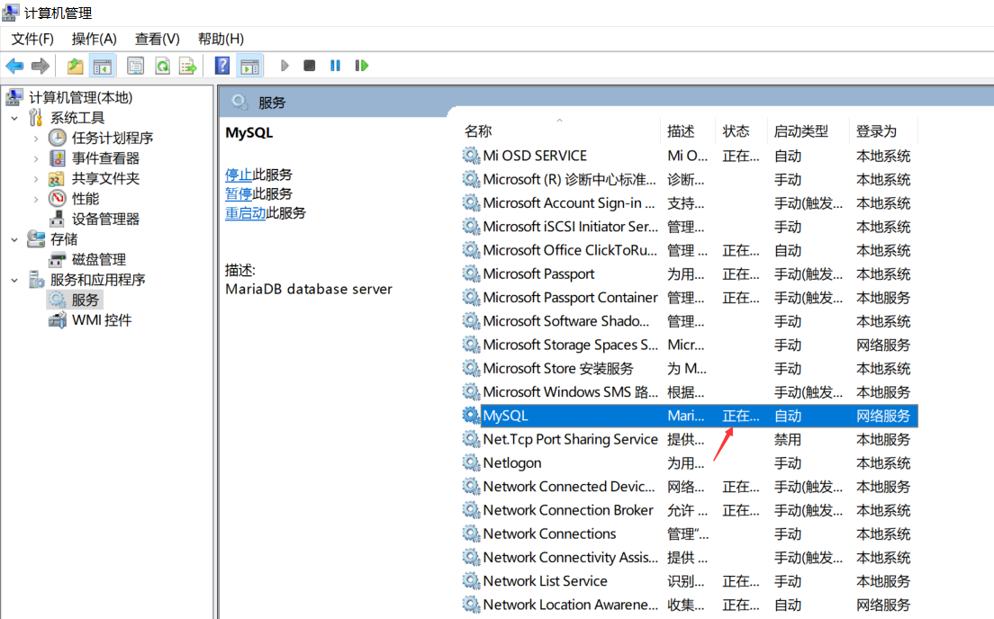Click the Up one level folder icon
The image size is (994, 619).
[x=76, y=66]
